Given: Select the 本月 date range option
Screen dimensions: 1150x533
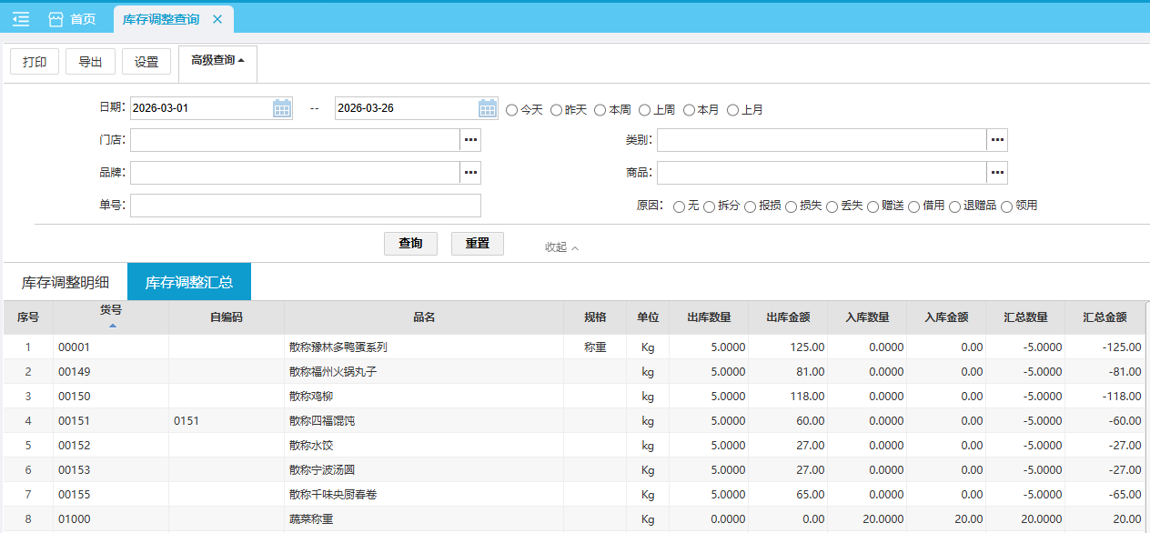Looking at the screenshot, I should click(x=689, y=110).
